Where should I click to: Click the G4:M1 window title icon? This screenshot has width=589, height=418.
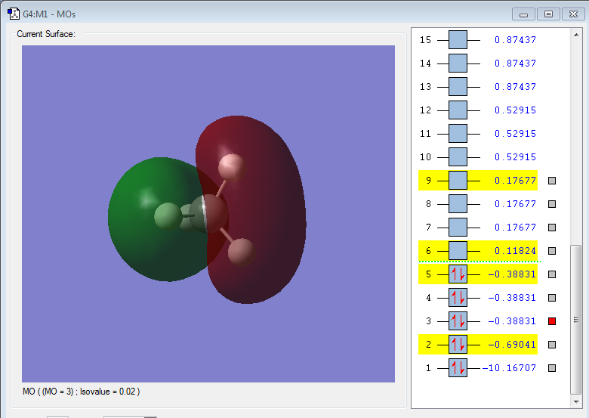click(14, 14)
